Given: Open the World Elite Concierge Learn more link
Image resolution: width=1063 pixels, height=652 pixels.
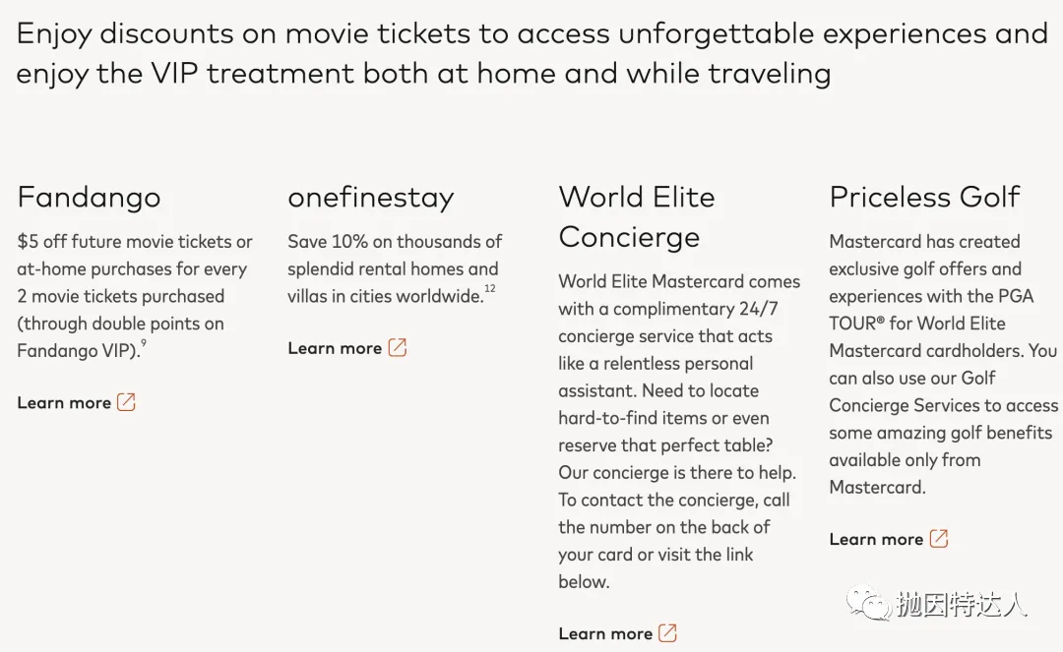Looking at the screenshot, I should (x=605, y=634).
